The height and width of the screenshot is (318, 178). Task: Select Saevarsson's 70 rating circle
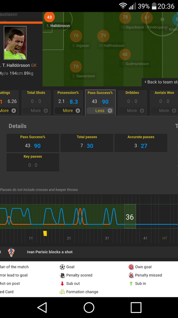[x=76, y=67]
